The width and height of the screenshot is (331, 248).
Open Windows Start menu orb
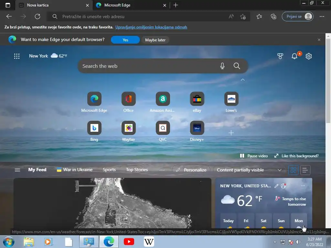coord(9,242)
